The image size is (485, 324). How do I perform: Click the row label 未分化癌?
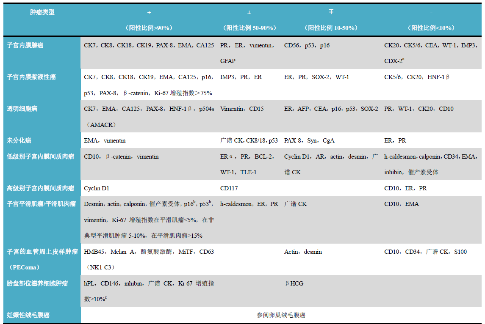click(x=19, y=140)
